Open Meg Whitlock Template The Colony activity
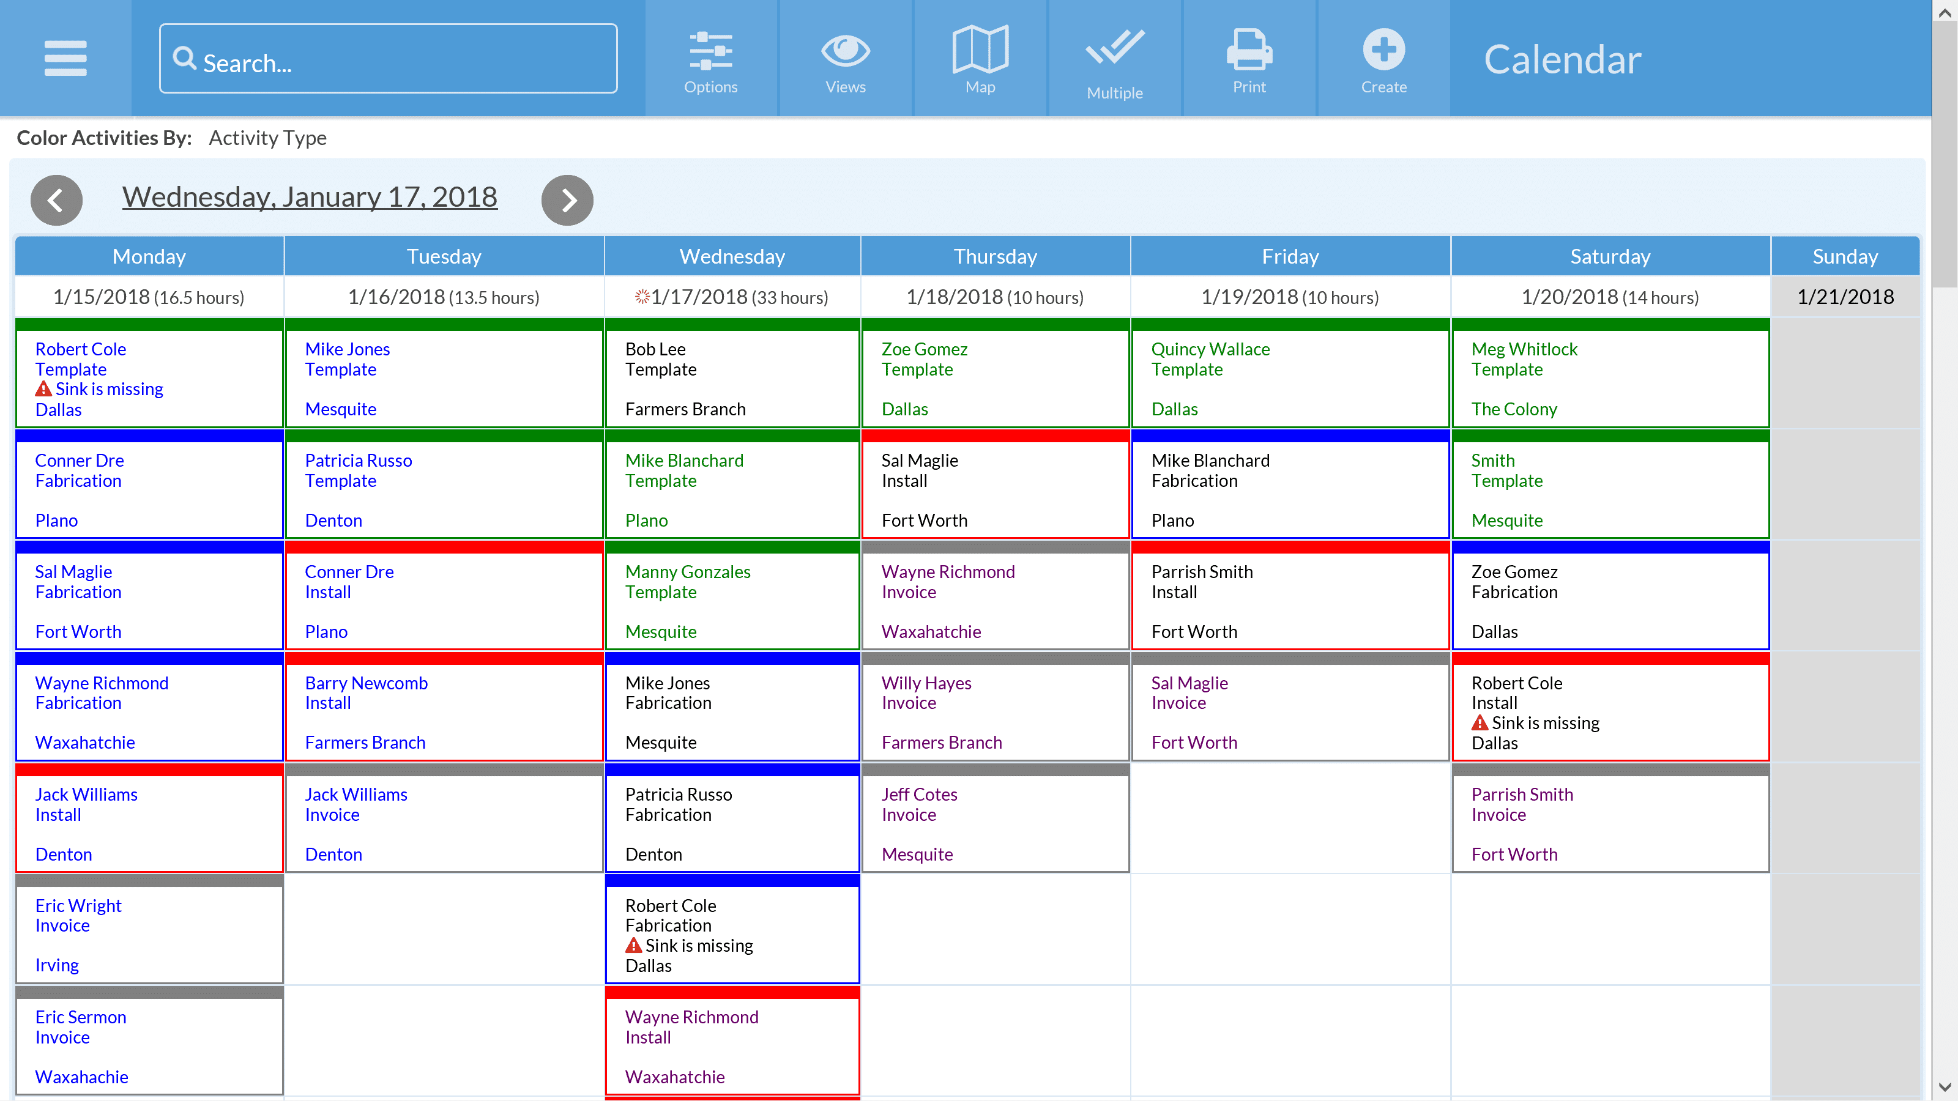 [1610, 373]
